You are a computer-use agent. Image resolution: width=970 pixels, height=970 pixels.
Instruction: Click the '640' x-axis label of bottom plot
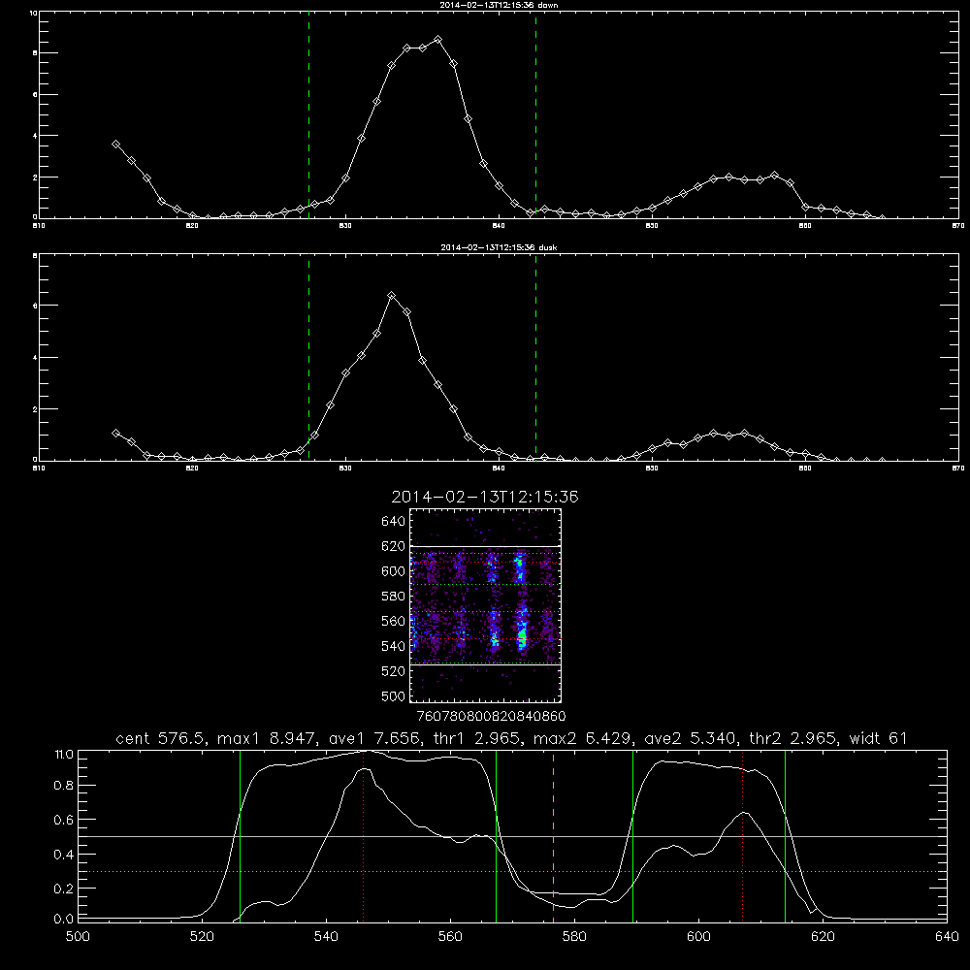[947, 936]
